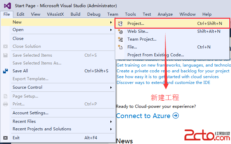The image size is (231, 144).
Task: Select Save Selected Items As entry
Action: 58,63
